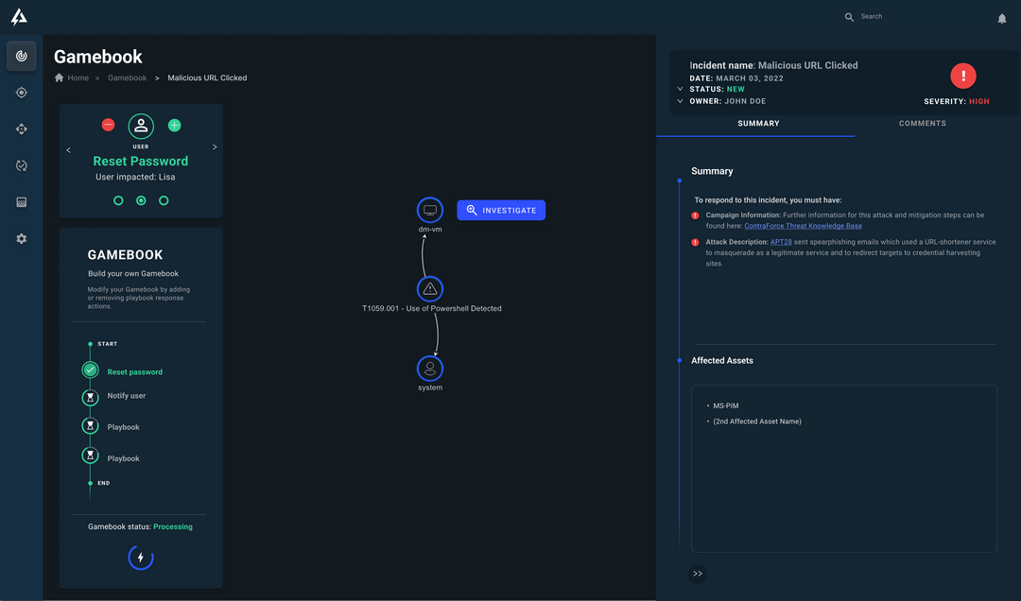
Task: Click the Reset Password card title
Action: 141,161
